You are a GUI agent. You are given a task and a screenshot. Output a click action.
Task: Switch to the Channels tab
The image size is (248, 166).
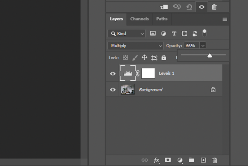[x=139, y=19]
